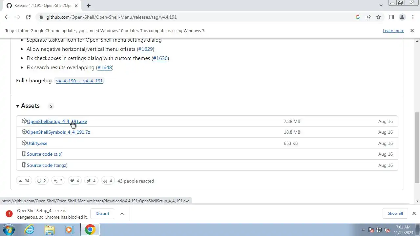Image resolution: width=420 pixels, height=236 pixels.
Task: Bookmark this page with star icon
Action: (379, 17)
